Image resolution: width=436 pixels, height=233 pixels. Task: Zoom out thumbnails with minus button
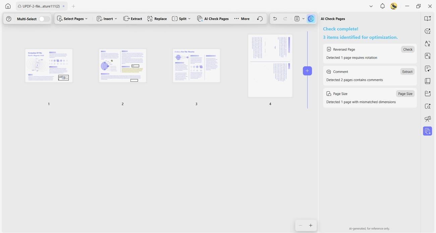[x=301, y=226]
